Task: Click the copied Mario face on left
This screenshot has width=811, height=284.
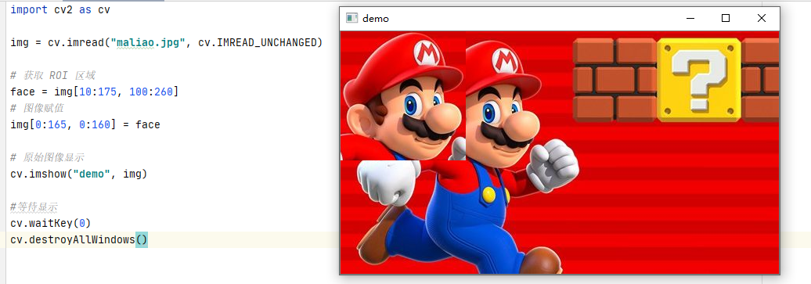Action: coord(403,95)
